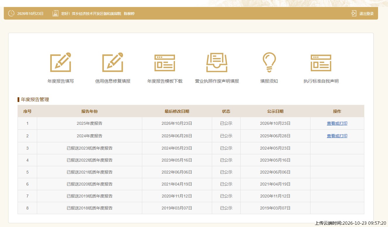This screenshot has width=388, height=227.
Task: Click the logout door icon
Action: 354,13
